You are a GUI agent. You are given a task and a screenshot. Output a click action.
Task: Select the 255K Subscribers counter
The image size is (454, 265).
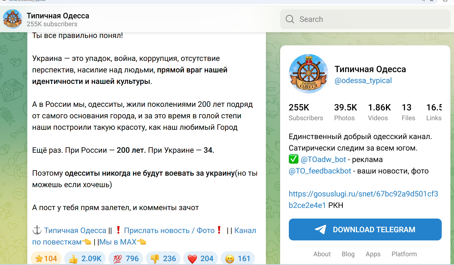pos(306,112)
